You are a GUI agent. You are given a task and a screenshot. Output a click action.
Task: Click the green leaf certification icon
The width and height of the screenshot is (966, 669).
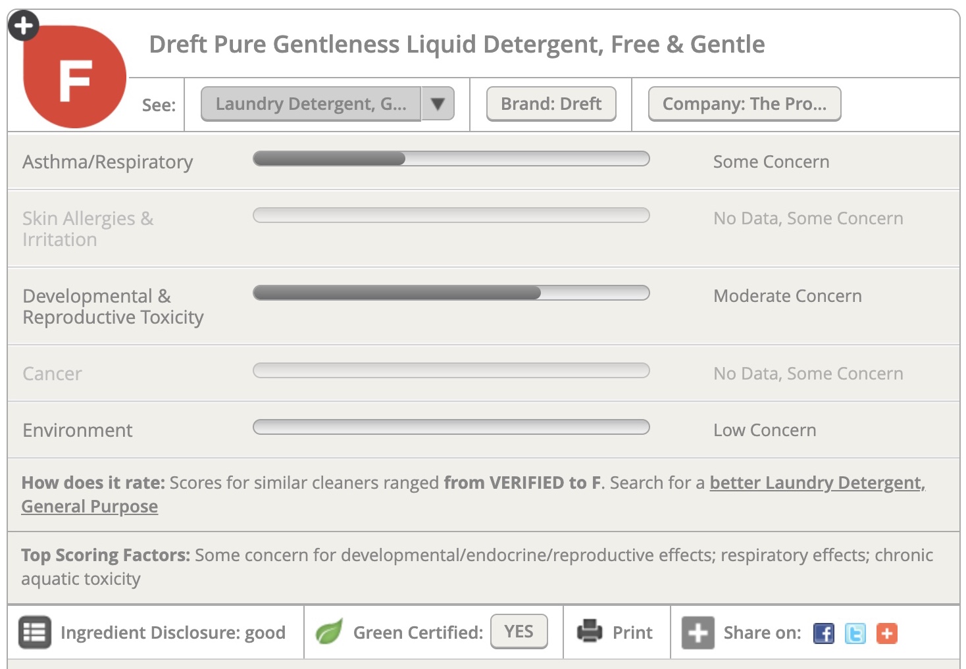pos(329,632)
